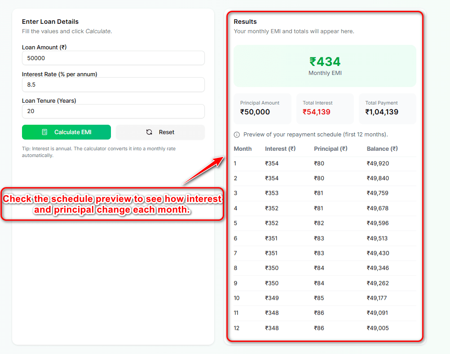
Task: Click the calculator icon on Calculate EMI button
Action: (44, 132)
